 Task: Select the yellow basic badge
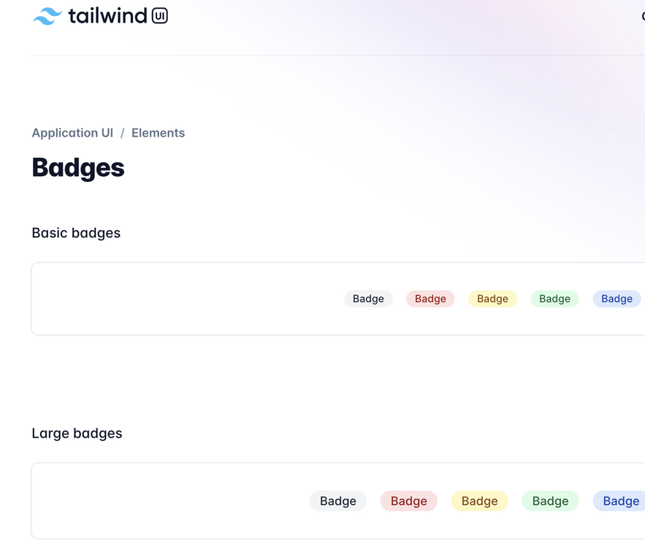click(x=492, y=299)
